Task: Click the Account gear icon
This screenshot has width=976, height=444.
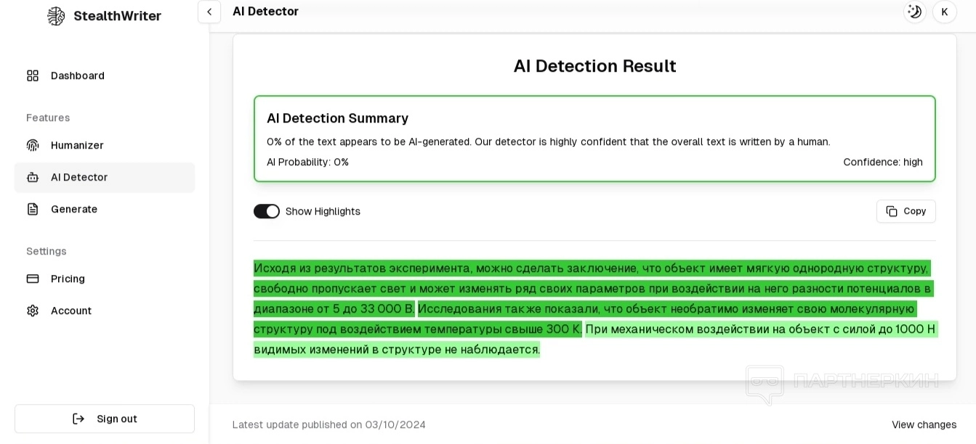Action: (x=33, y=311)
